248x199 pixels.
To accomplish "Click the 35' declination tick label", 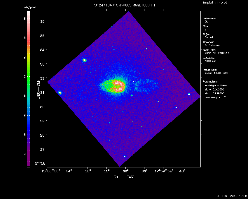I will coord(43,35).
